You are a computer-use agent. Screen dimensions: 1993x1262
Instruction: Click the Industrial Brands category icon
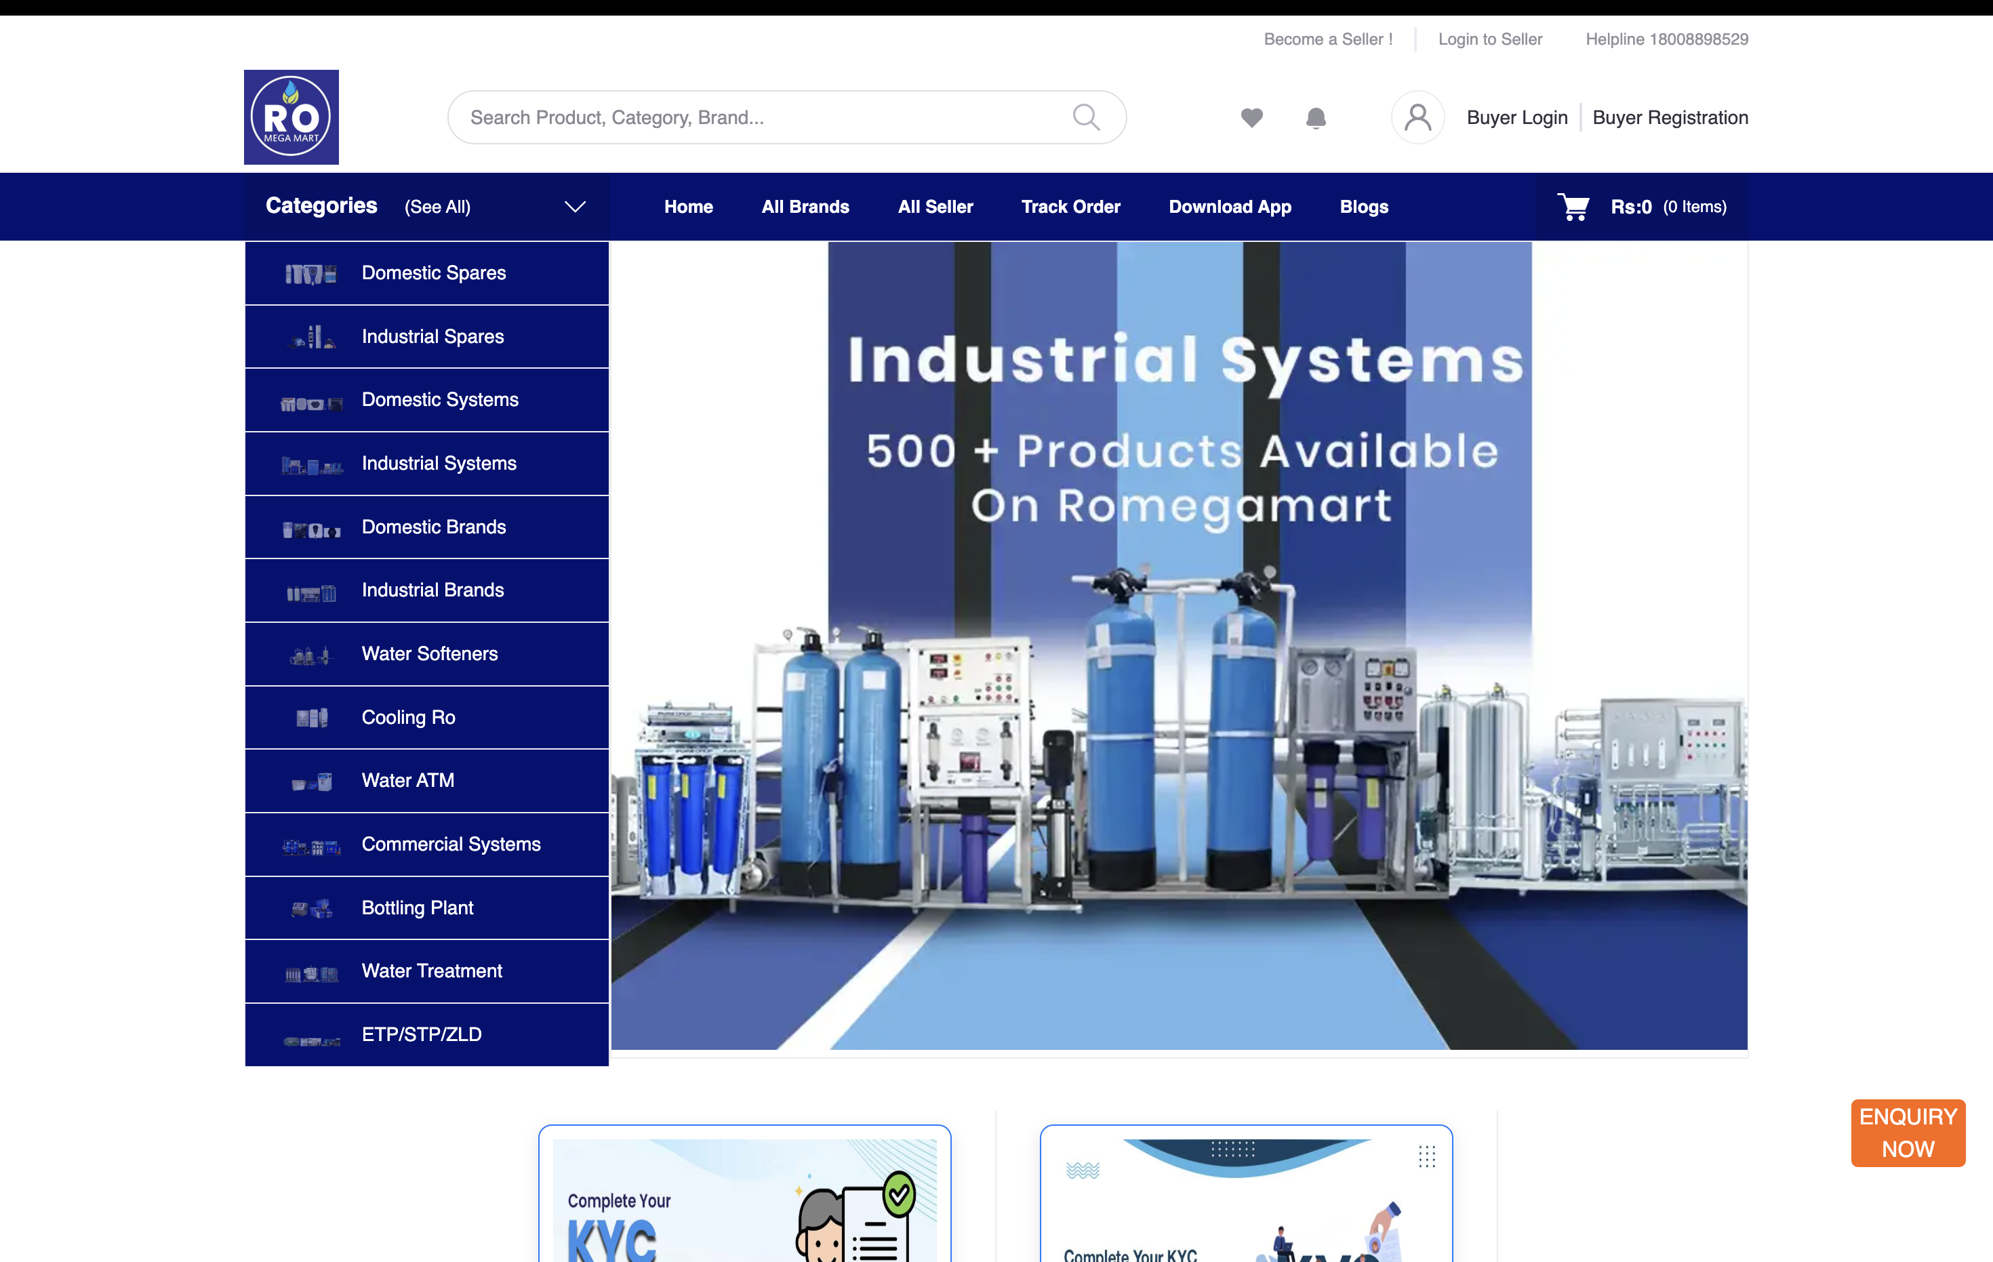tap(312, 590)
